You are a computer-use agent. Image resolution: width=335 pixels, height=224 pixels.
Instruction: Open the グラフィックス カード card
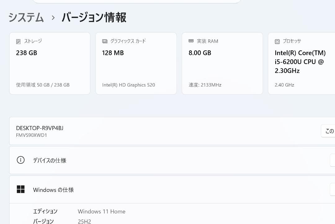pos(136,64)
